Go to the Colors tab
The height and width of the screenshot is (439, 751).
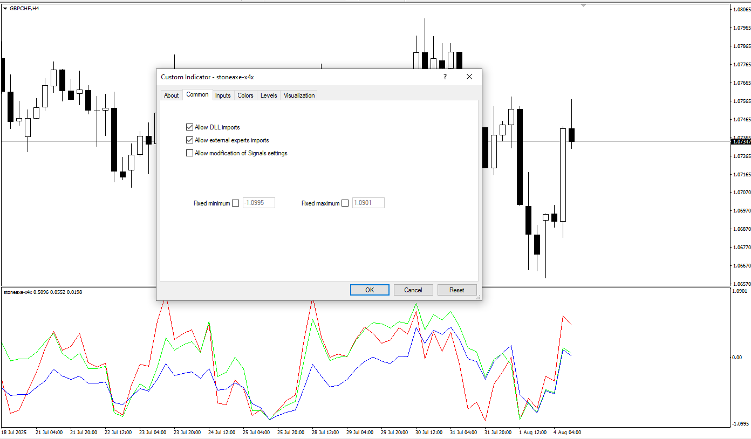(x=245, y=95)
